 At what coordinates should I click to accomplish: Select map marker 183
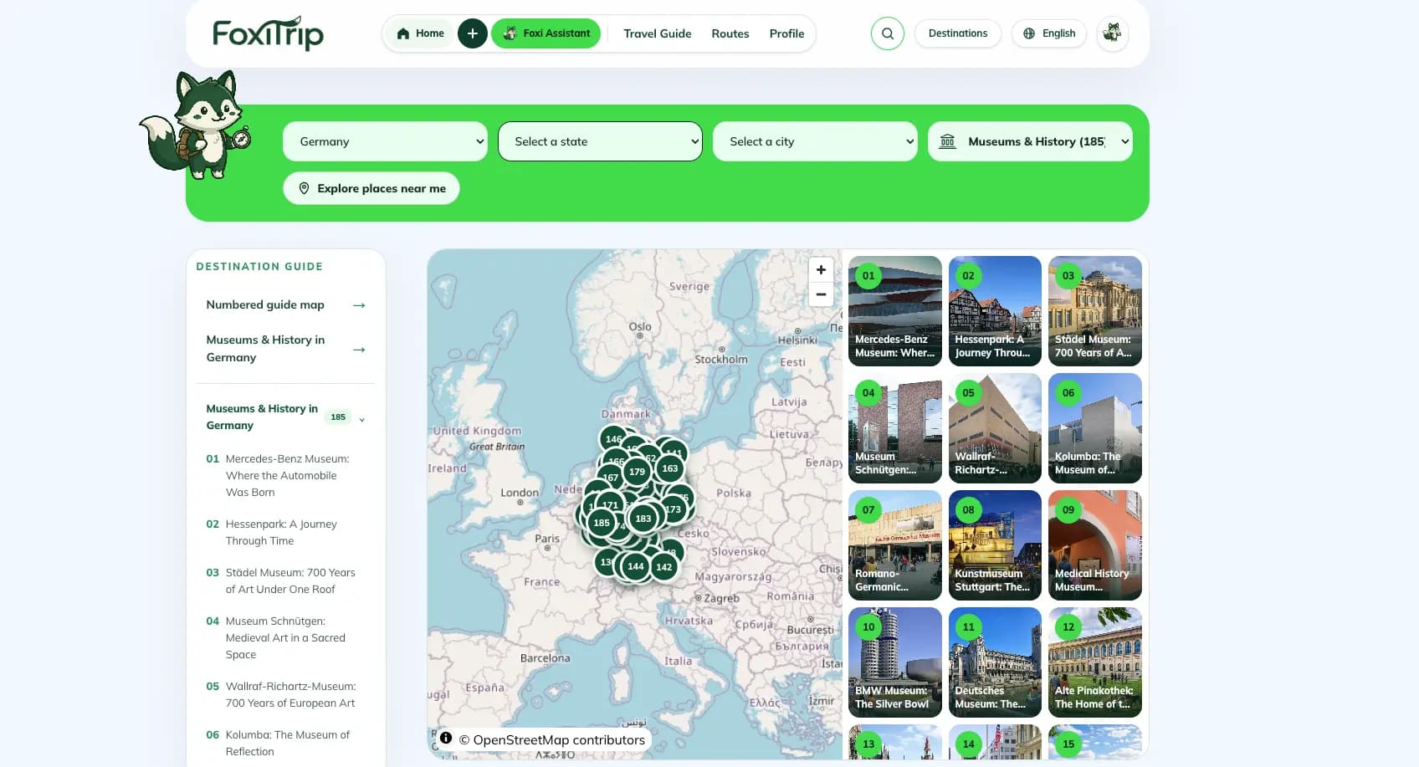point(643,519)
